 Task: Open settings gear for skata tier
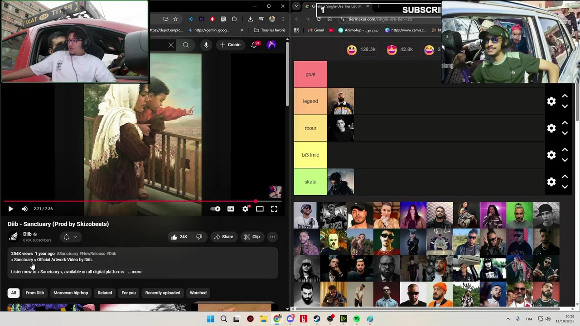(x=551, y=182)
